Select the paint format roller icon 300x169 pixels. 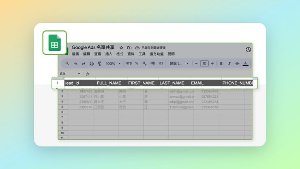(x=99, y=64)
